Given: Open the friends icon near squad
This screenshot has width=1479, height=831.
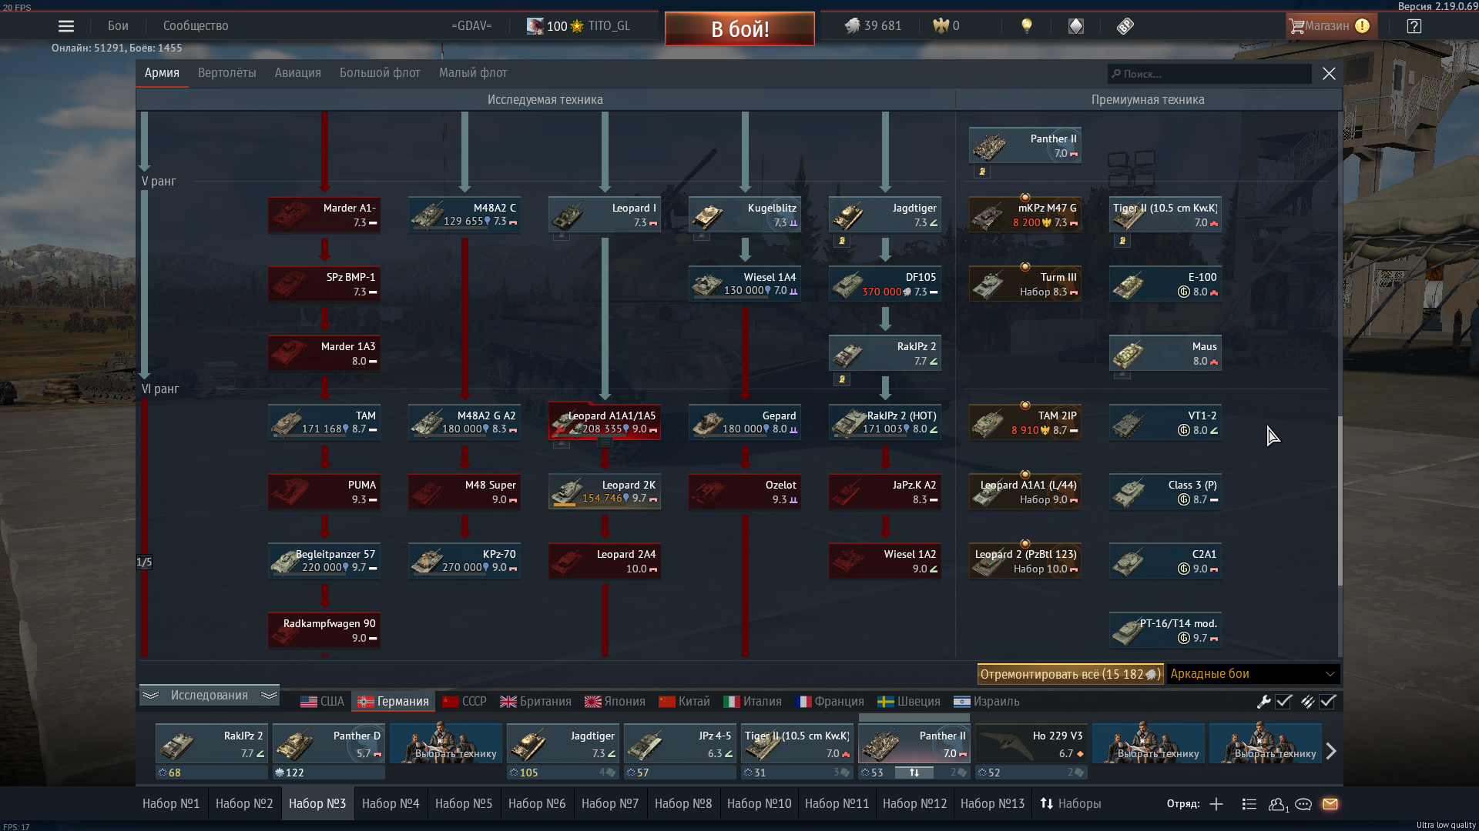Looking at the screenshot, I should (x=1278, y=804).
